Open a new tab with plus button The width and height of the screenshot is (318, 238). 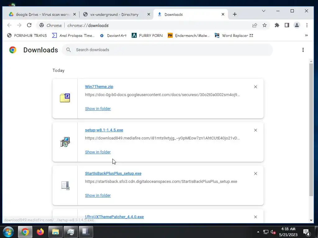(x=235, y=14)
